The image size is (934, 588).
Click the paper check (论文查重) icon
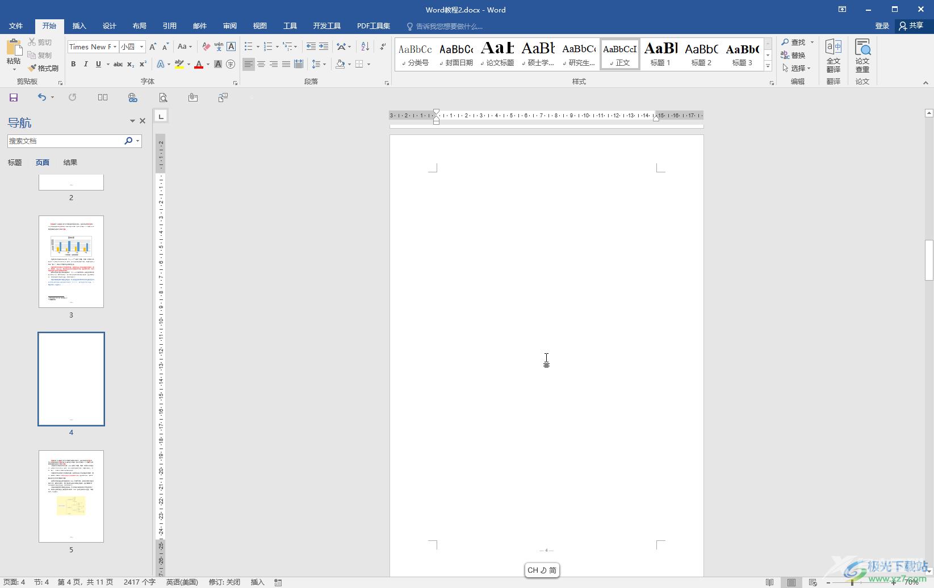tap(862, 56)
